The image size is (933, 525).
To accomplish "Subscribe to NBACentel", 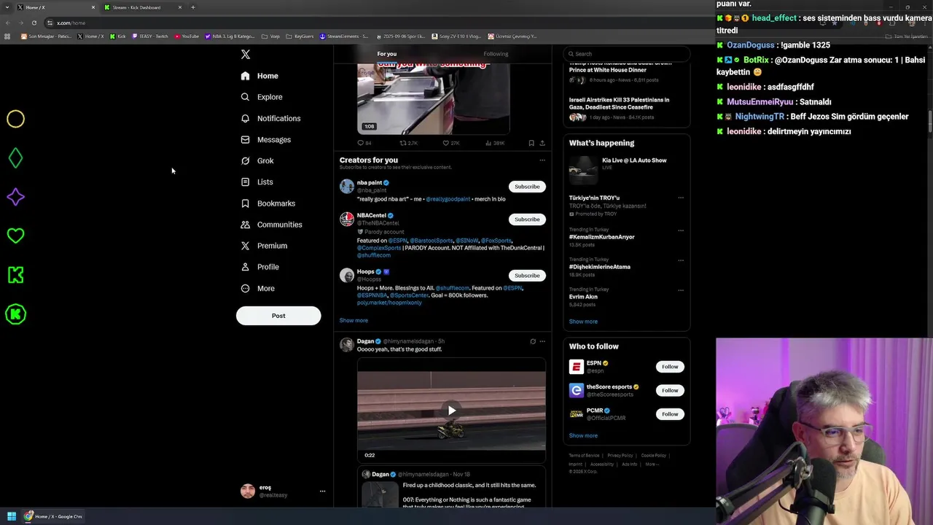I will 527,219.
